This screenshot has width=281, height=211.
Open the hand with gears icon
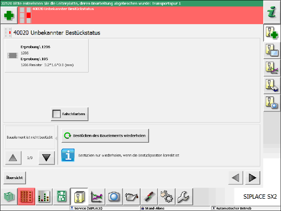coord(167,197)
